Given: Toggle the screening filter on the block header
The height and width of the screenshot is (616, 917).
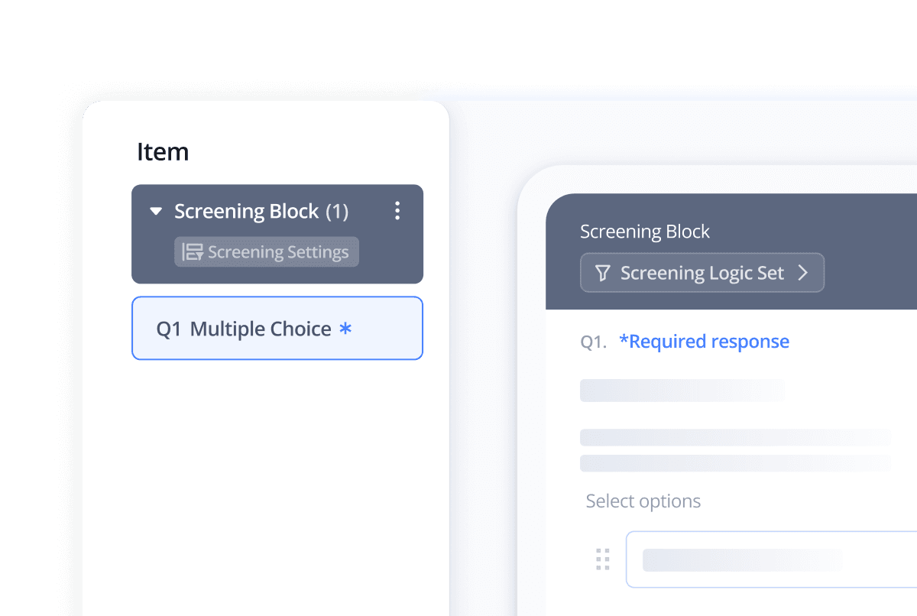Looking at the screenshot, I should (x=603, y=272).
